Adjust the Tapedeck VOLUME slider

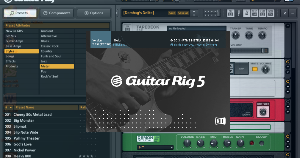pos(249,51)
